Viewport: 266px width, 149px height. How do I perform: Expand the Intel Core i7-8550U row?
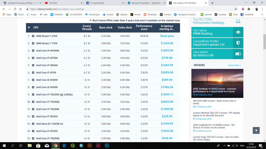pos(33,116)
